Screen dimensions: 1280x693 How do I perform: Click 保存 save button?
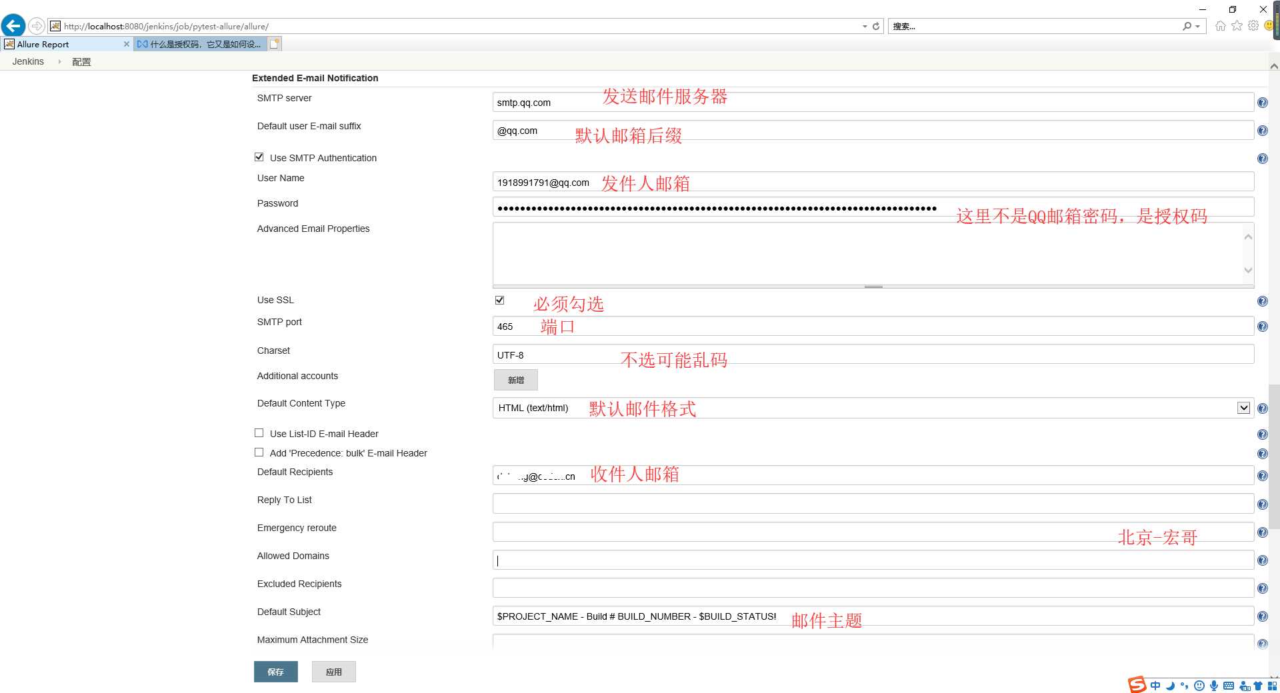tap(276, 672)
